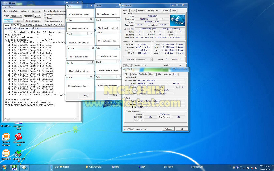Click the CPU-Z chip taskbar icon
This screenshot has height=171, width=274.
pyautogui.click(x=24, y=168)
